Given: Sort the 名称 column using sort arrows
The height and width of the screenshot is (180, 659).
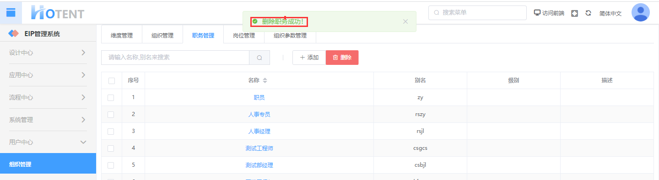Looking at the screenshot, I should coord(265,80).
